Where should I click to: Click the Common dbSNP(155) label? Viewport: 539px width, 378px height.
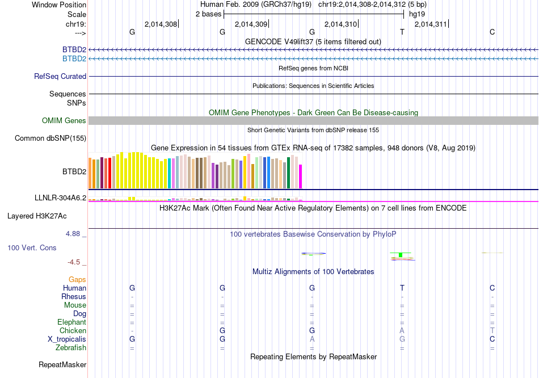pyautogui.click(x=50, y=138)
